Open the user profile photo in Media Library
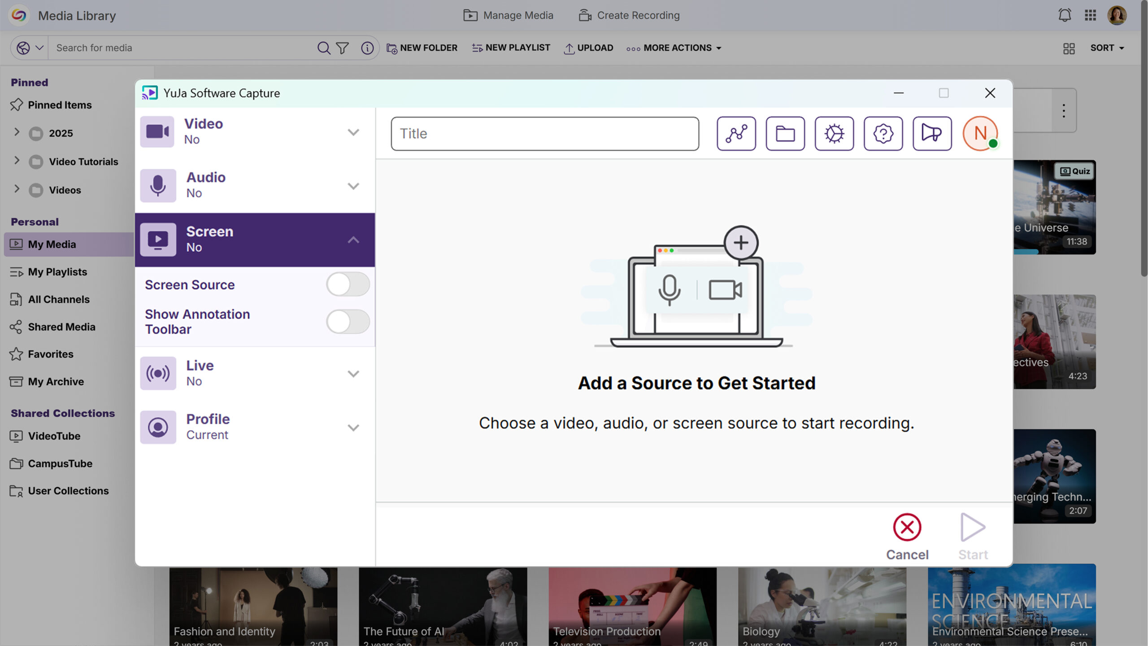The width and height of the screenshot is (1148, 646). pos(1117,15)
